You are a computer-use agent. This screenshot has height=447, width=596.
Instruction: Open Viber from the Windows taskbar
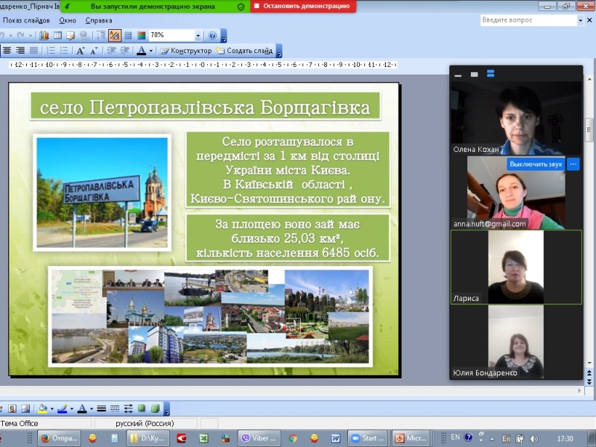(x=258, y=438)
